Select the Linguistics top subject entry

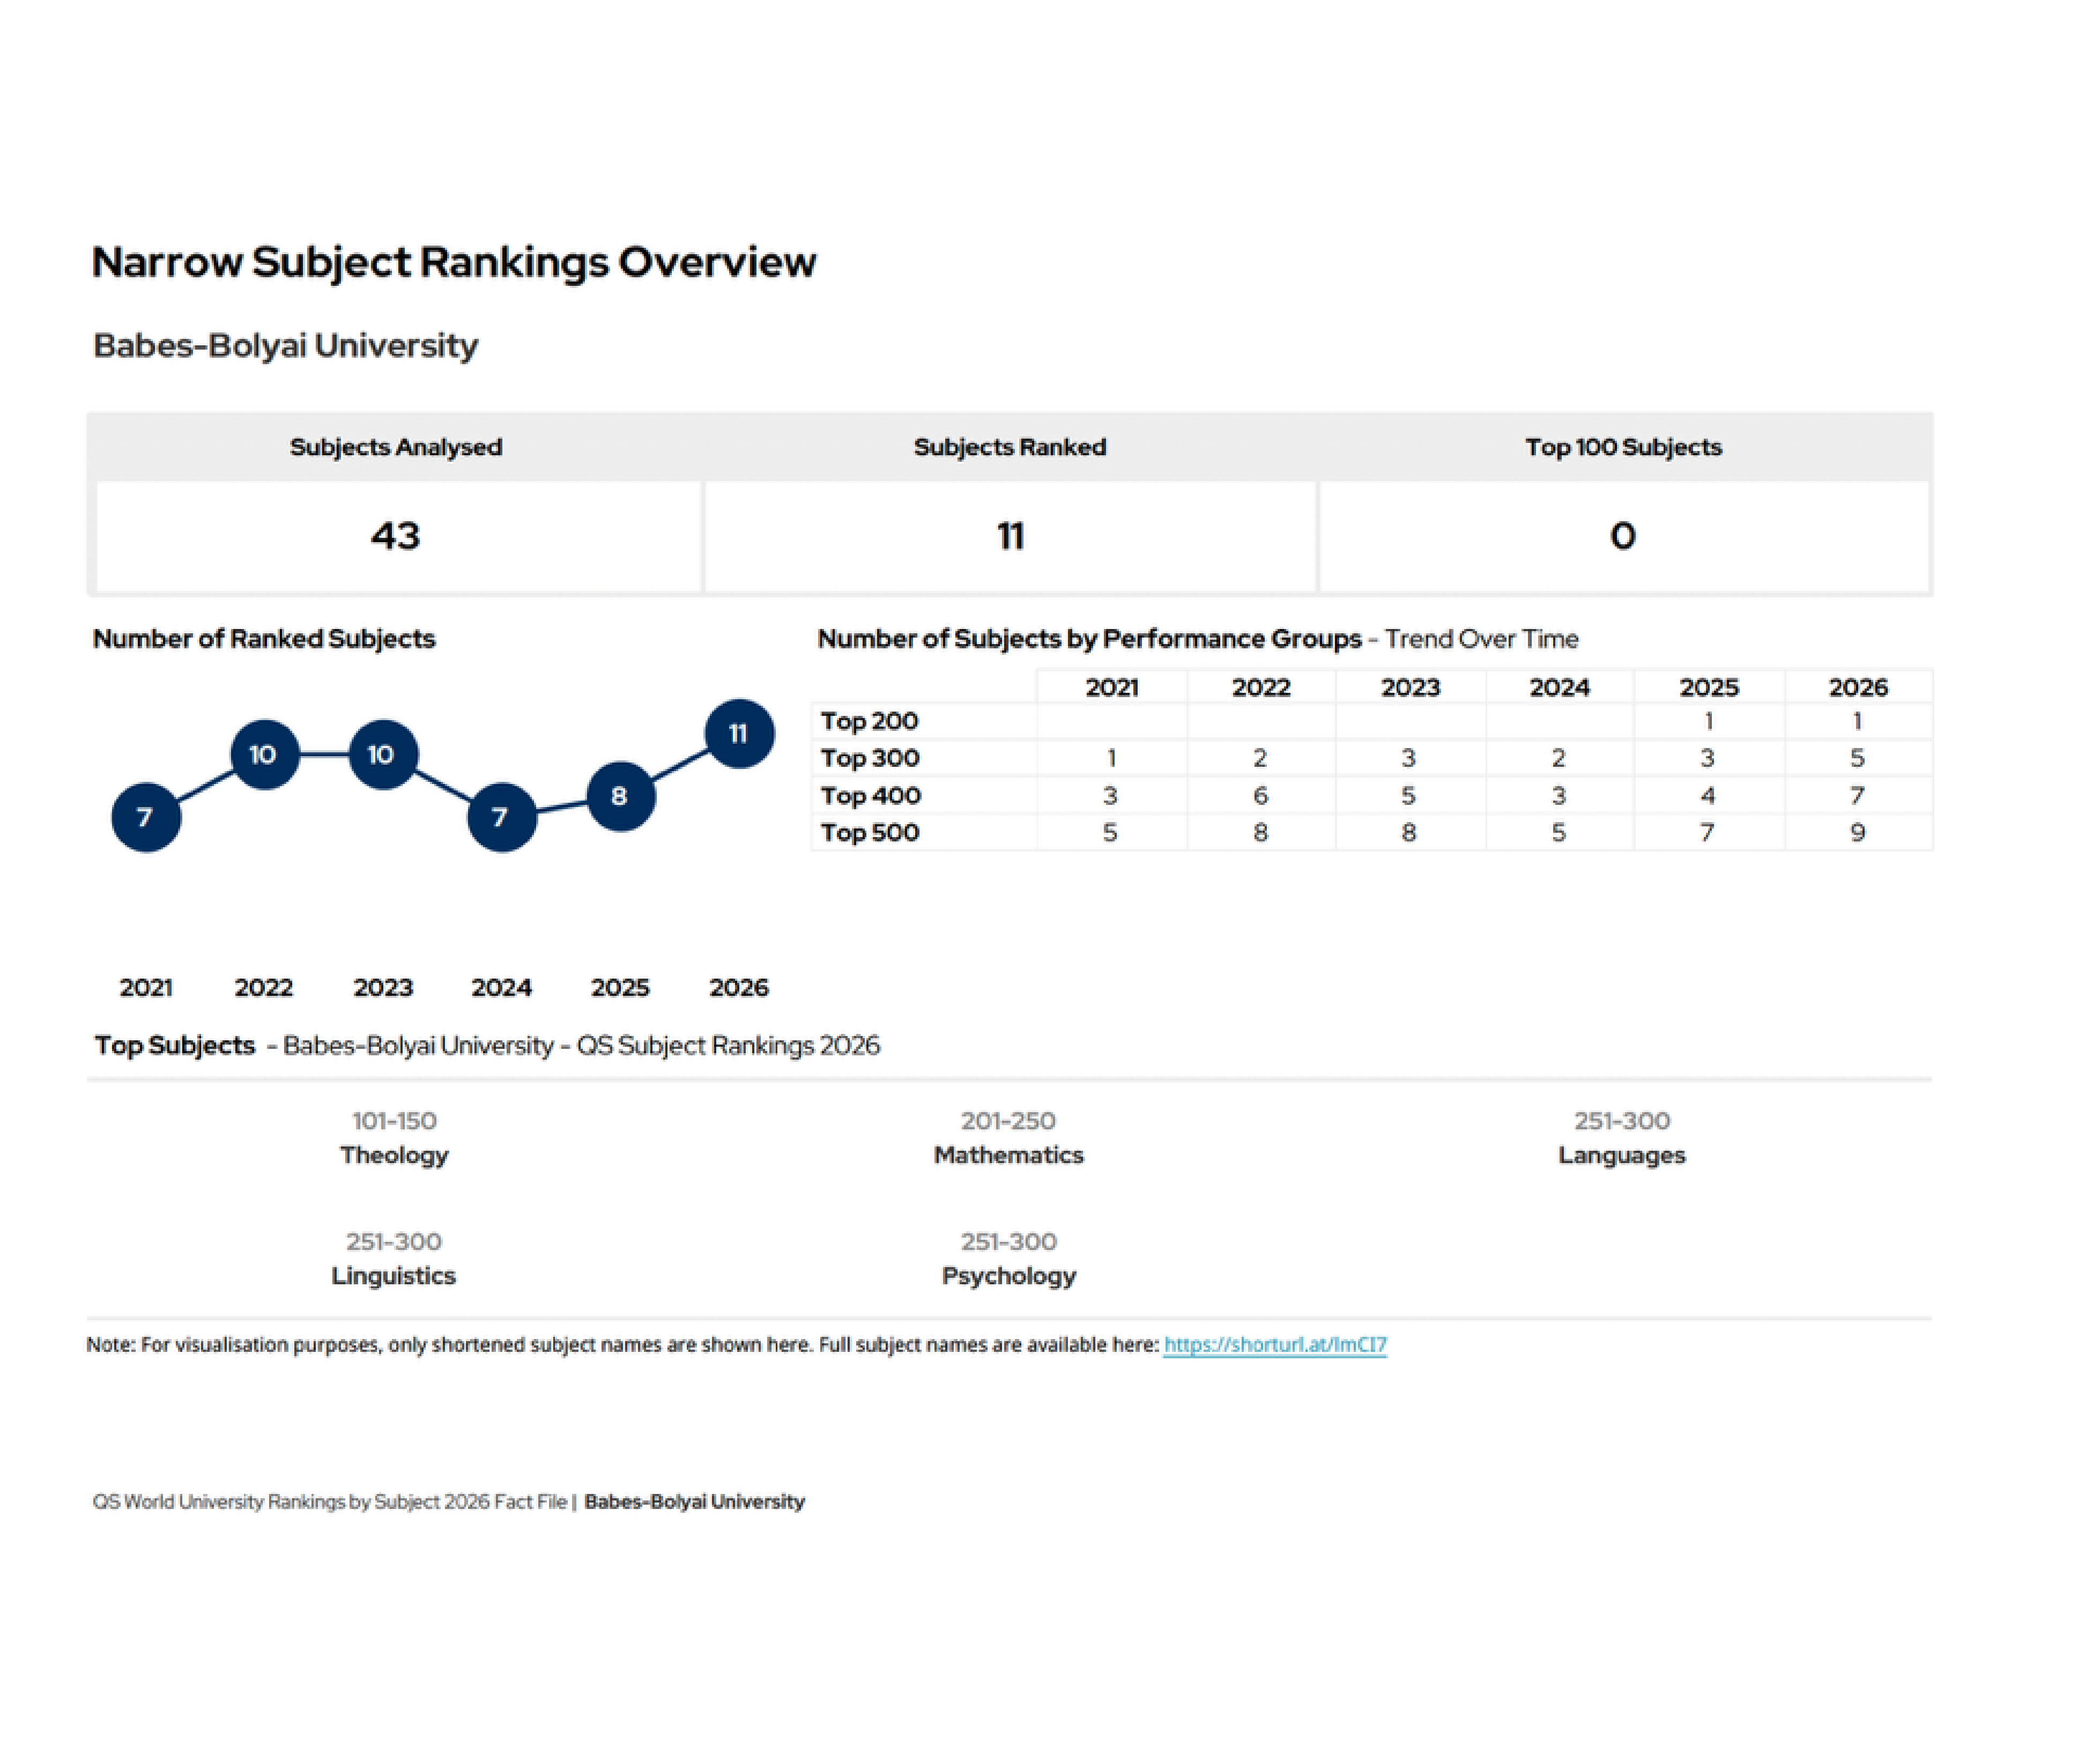click(393, 1275)
